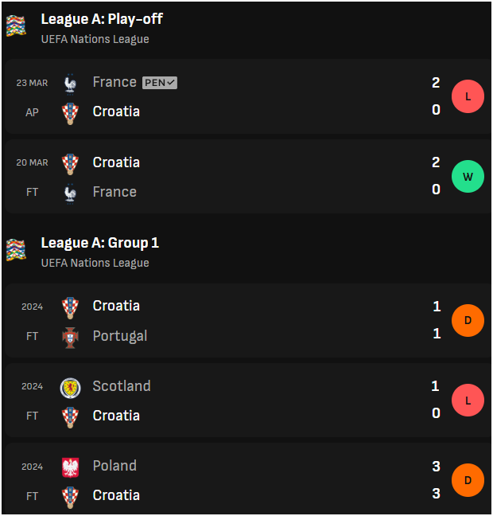Click the green W result badge

click(468, 177)
